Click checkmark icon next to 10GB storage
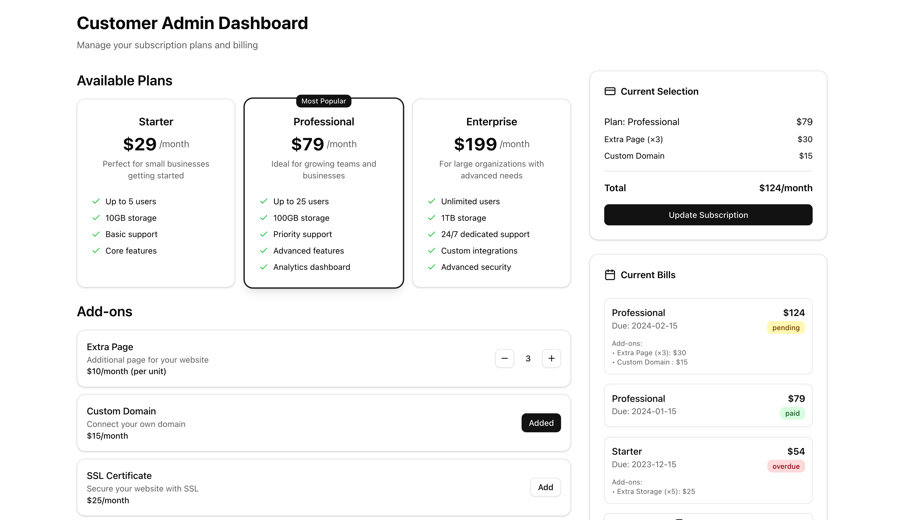 (x=96, y=218)
